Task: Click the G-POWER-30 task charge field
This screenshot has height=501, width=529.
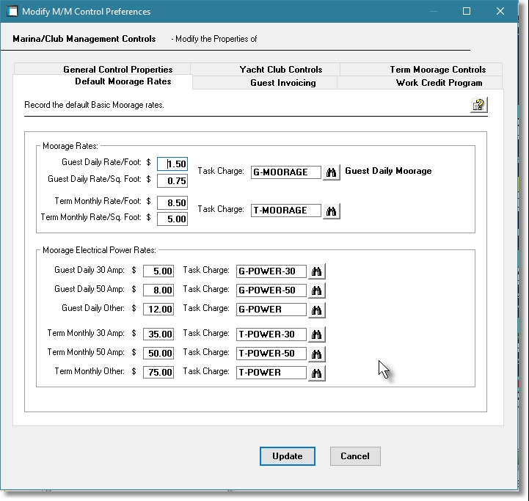Action: coord(271,271)
